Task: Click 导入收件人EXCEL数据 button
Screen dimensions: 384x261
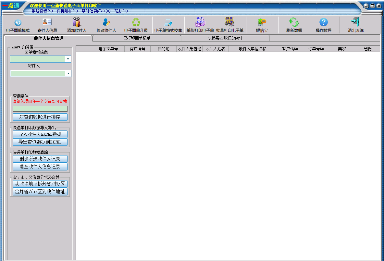Action: (x=40, y=134)
